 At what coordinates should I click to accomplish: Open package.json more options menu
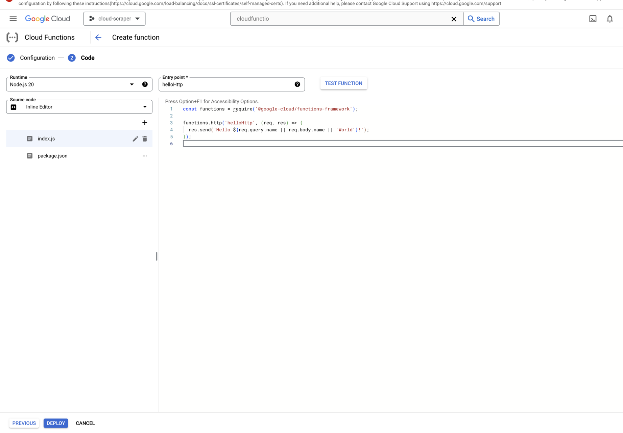(145, 156)
